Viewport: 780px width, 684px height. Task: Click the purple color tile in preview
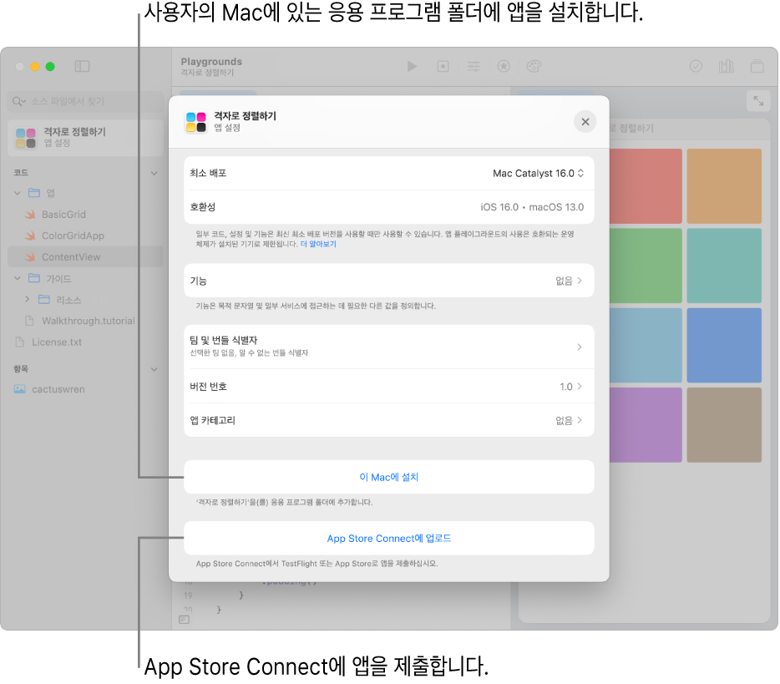pyautogui.click(x=646, y=425)
